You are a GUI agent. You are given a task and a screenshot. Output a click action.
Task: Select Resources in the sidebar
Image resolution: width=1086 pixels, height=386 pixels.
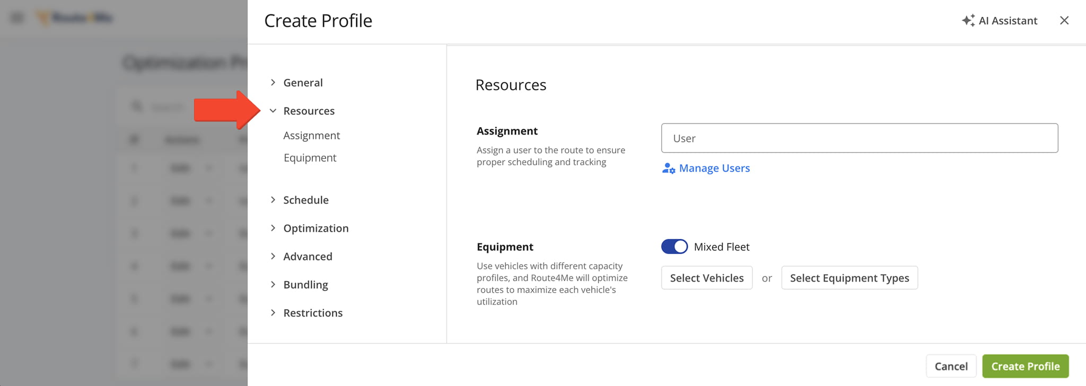[309, 111]
